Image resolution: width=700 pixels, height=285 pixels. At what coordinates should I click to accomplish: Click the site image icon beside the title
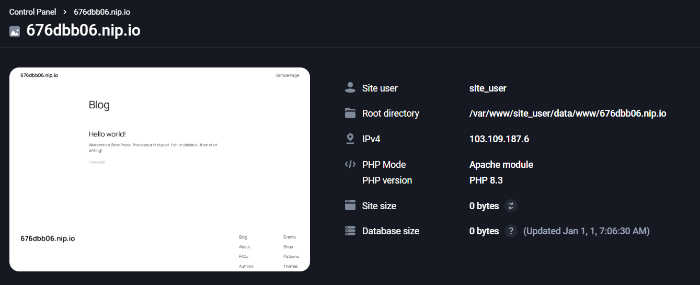[15, 31]
